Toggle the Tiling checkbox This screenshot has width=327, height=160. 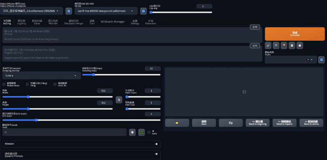27,84
